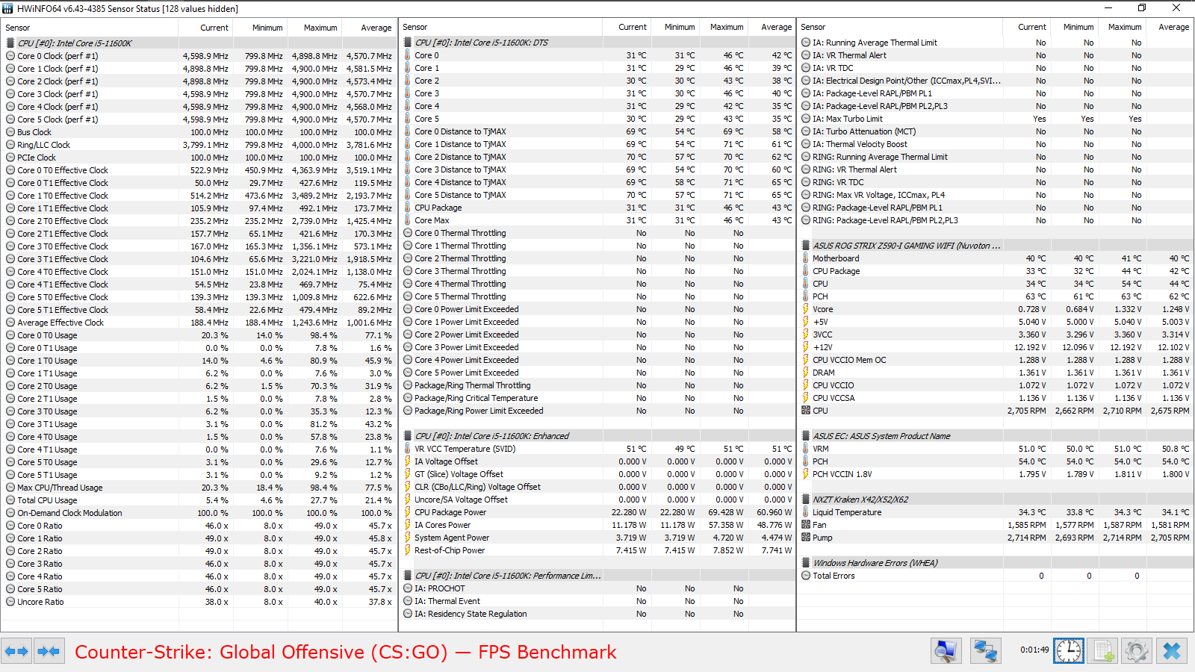Click the thermometer icon beside Motherboard
Viewport: 1195px width, 672px height.
pyautogui.click(x=806, y=258)
